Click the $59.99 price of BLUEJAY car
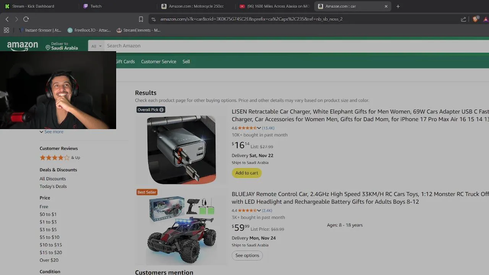The width and height of the screenshot is (489, 275). 240,228
